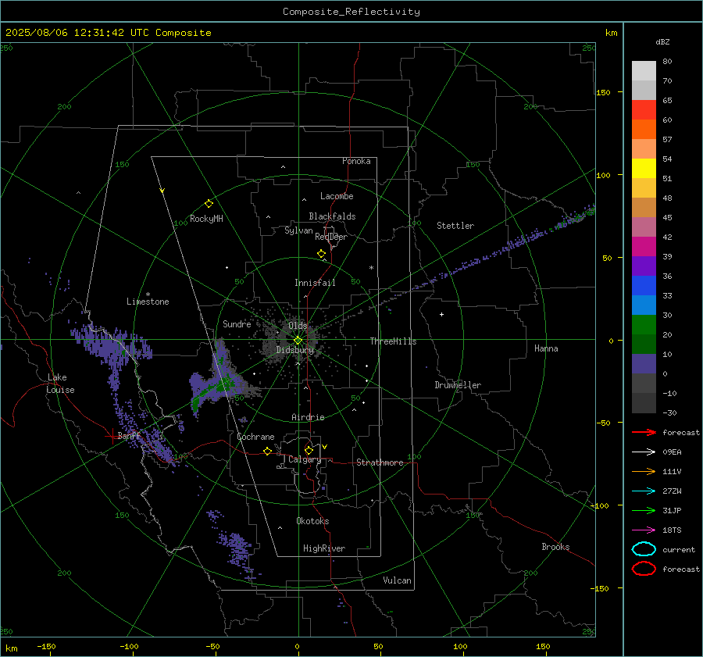Image resolution: width=703 pixels, height=657 pixels.
Task: Select the 54 dBZ yellow color swatch
Action: pos(644,169)
